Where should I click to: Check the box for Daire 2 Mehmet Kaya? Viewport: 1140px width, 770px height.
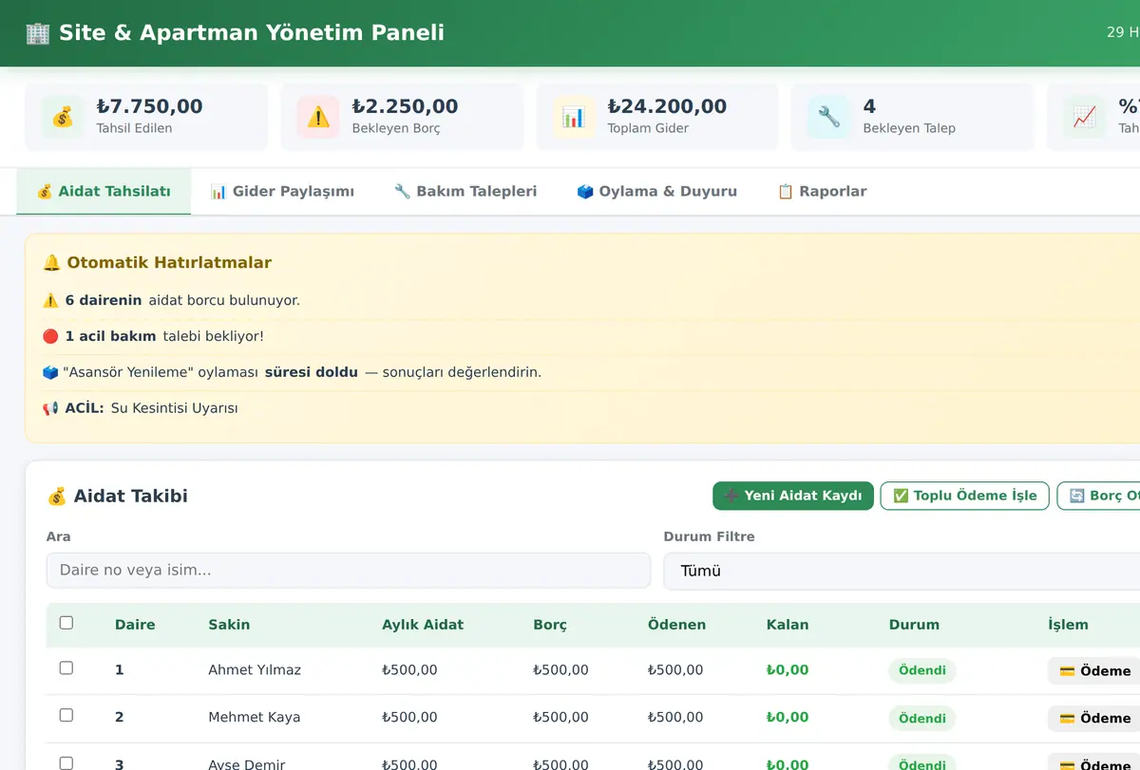click(66, 715)
